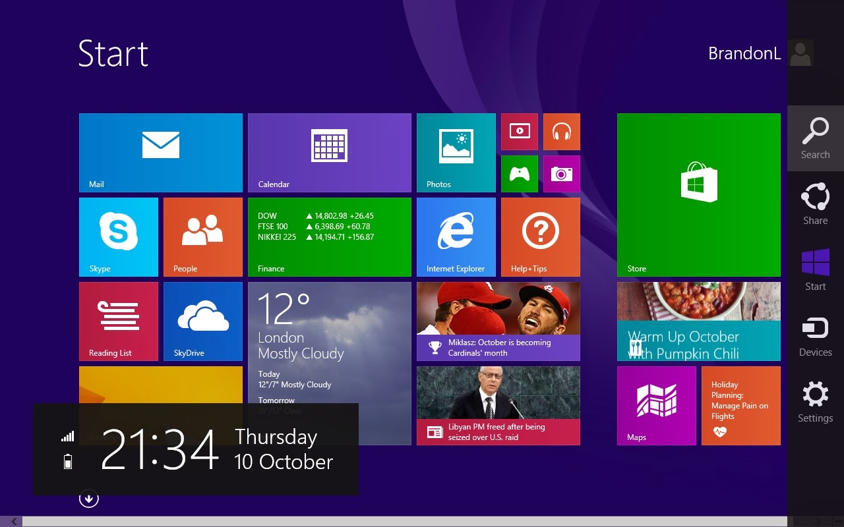This screenshot has width=844, height=527.
Task: Click the horizontal scrollbar left arrow
Action: pyautogui.click(x=13, y=522)
